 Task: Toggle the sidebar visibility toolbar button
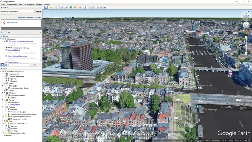coord(46,7)
